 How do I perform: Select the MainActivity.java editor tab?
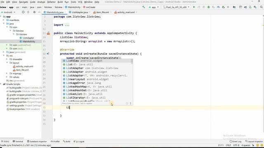[x=55, y=12]
